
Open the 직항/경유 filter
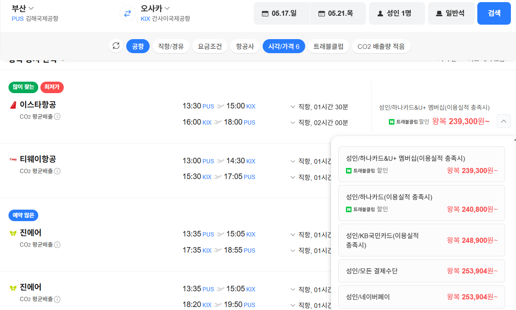tap(171, 46)
